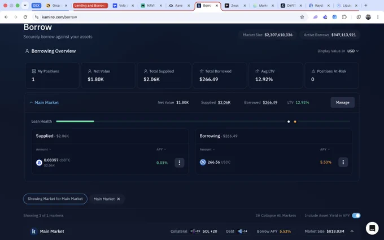
Task: Click Collapse All Markets
Action: coord(276,216)
